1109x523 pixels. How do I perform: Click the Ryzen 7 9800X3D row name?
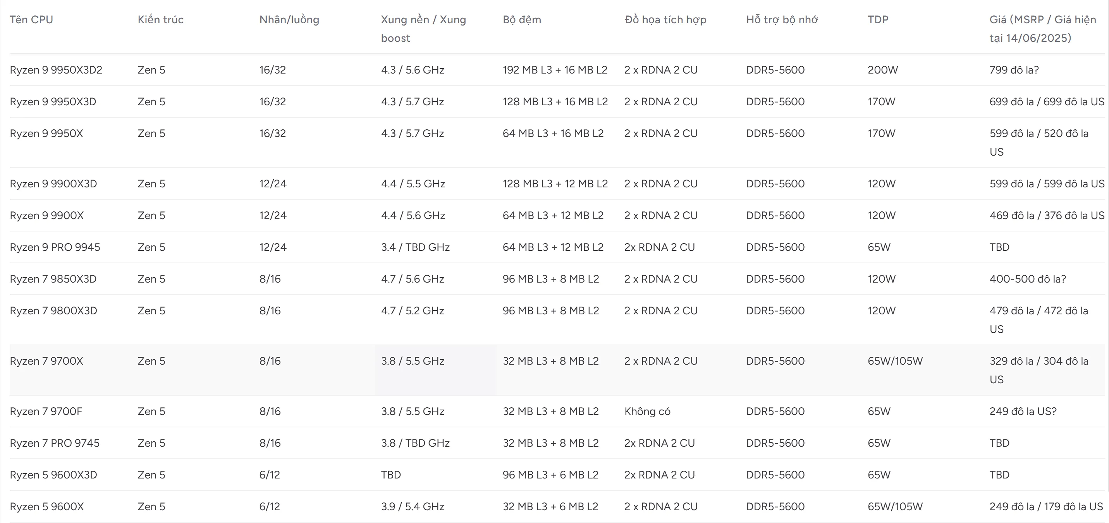tap(53, 311)
